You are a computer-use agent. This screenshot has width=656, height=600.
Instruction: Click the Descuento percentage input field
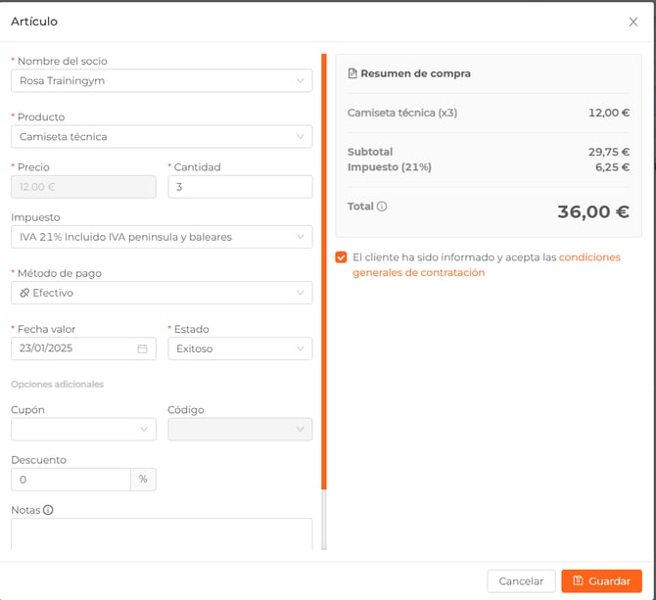coord(70,480)
